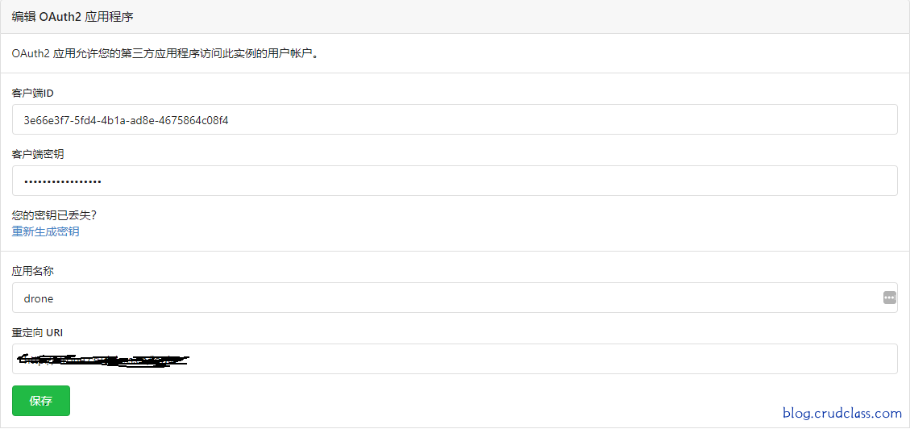Click the autofill icon in application name field

889,298
